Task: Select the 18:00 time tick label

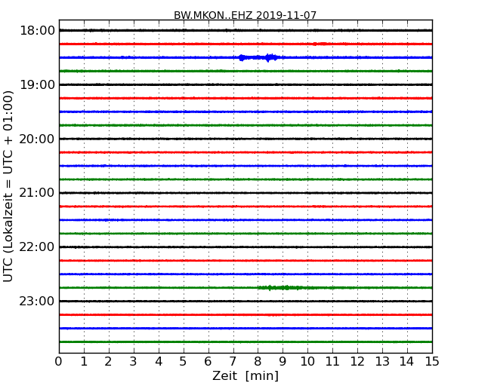Action: click(37, 31)
